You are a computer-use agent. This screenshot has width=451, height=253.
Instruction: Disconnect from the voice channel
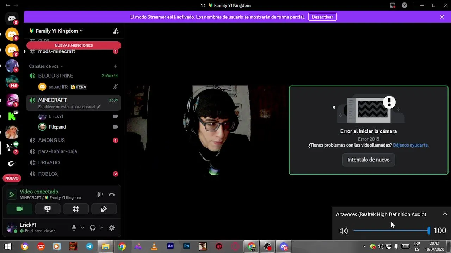[x=112, y=194]
